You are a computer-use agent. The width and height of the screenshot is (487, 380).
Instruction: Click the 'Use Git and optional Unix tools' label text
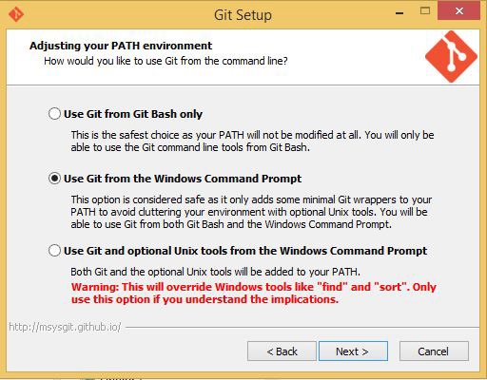(x=245, y=251)
